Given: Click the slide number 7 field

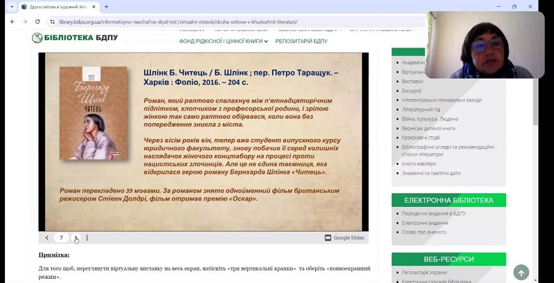Looking at the screenshot, I should point(61,238).
